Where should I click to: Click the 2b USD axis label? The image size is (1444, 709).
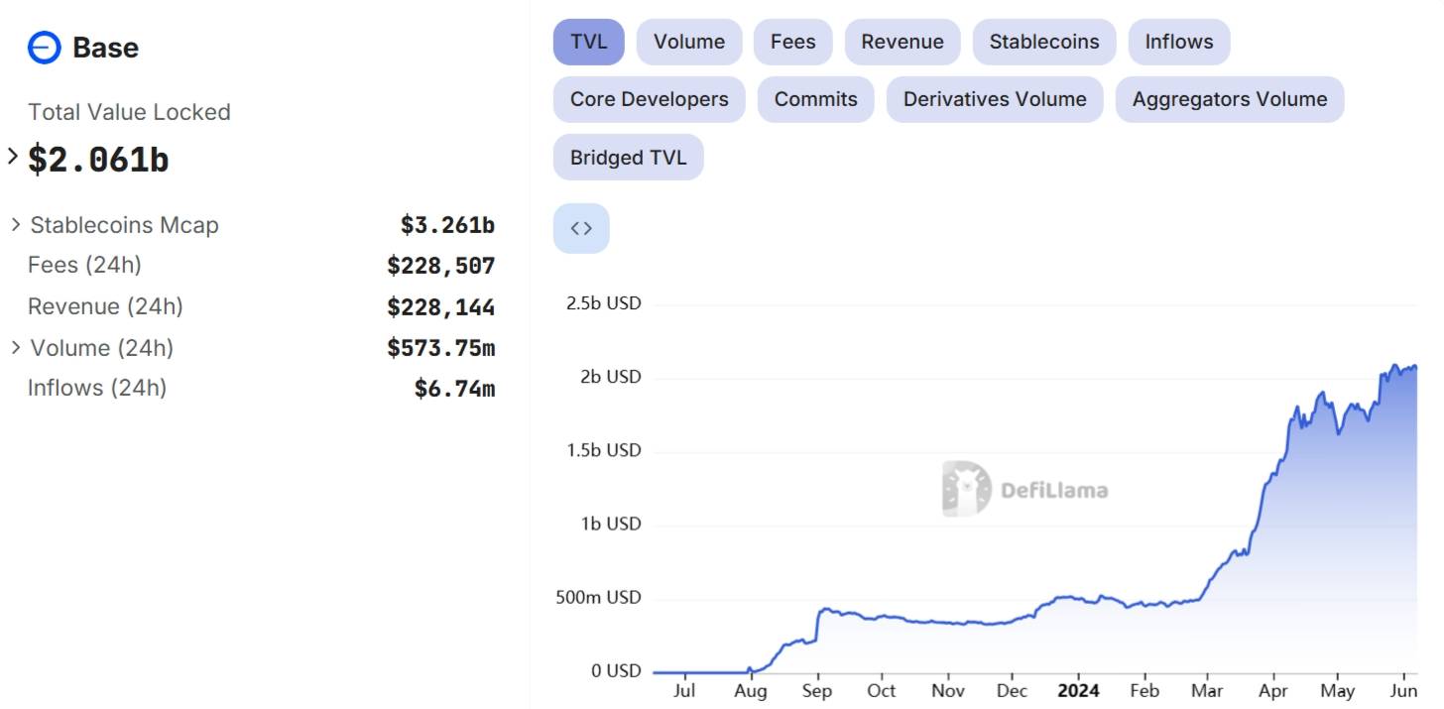click(609, 377)
